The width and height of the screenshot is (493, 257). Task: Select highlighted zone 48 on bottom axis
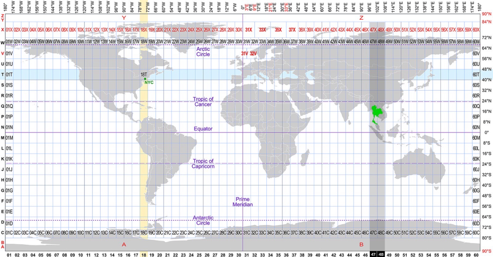(x=381, y=254)
